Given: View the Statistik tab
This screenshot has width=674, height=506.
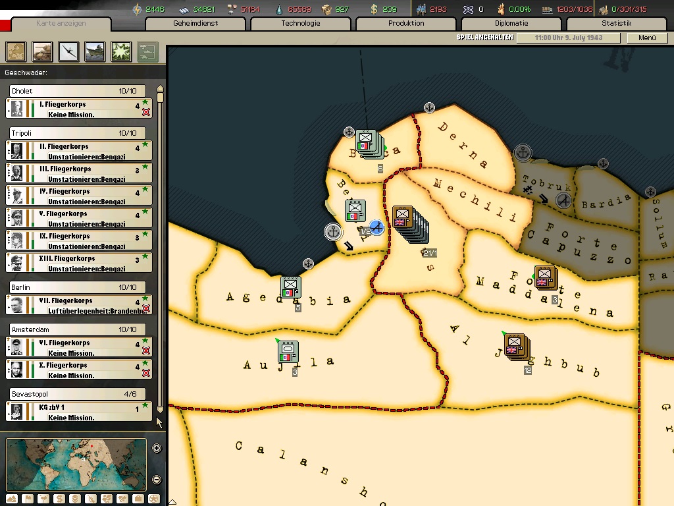Looking at the screenshot, I should [x=617, y=23].
